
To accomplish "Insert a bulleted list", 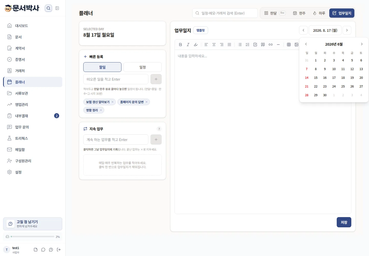I will pyautogui.click(x=240, y=45).
